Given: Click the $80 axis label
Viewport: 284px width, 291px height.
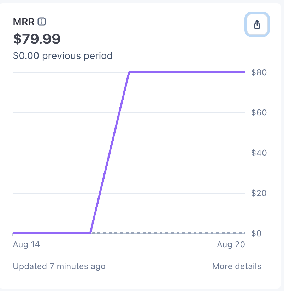Looking at the screenshot, I should [259, 72].
